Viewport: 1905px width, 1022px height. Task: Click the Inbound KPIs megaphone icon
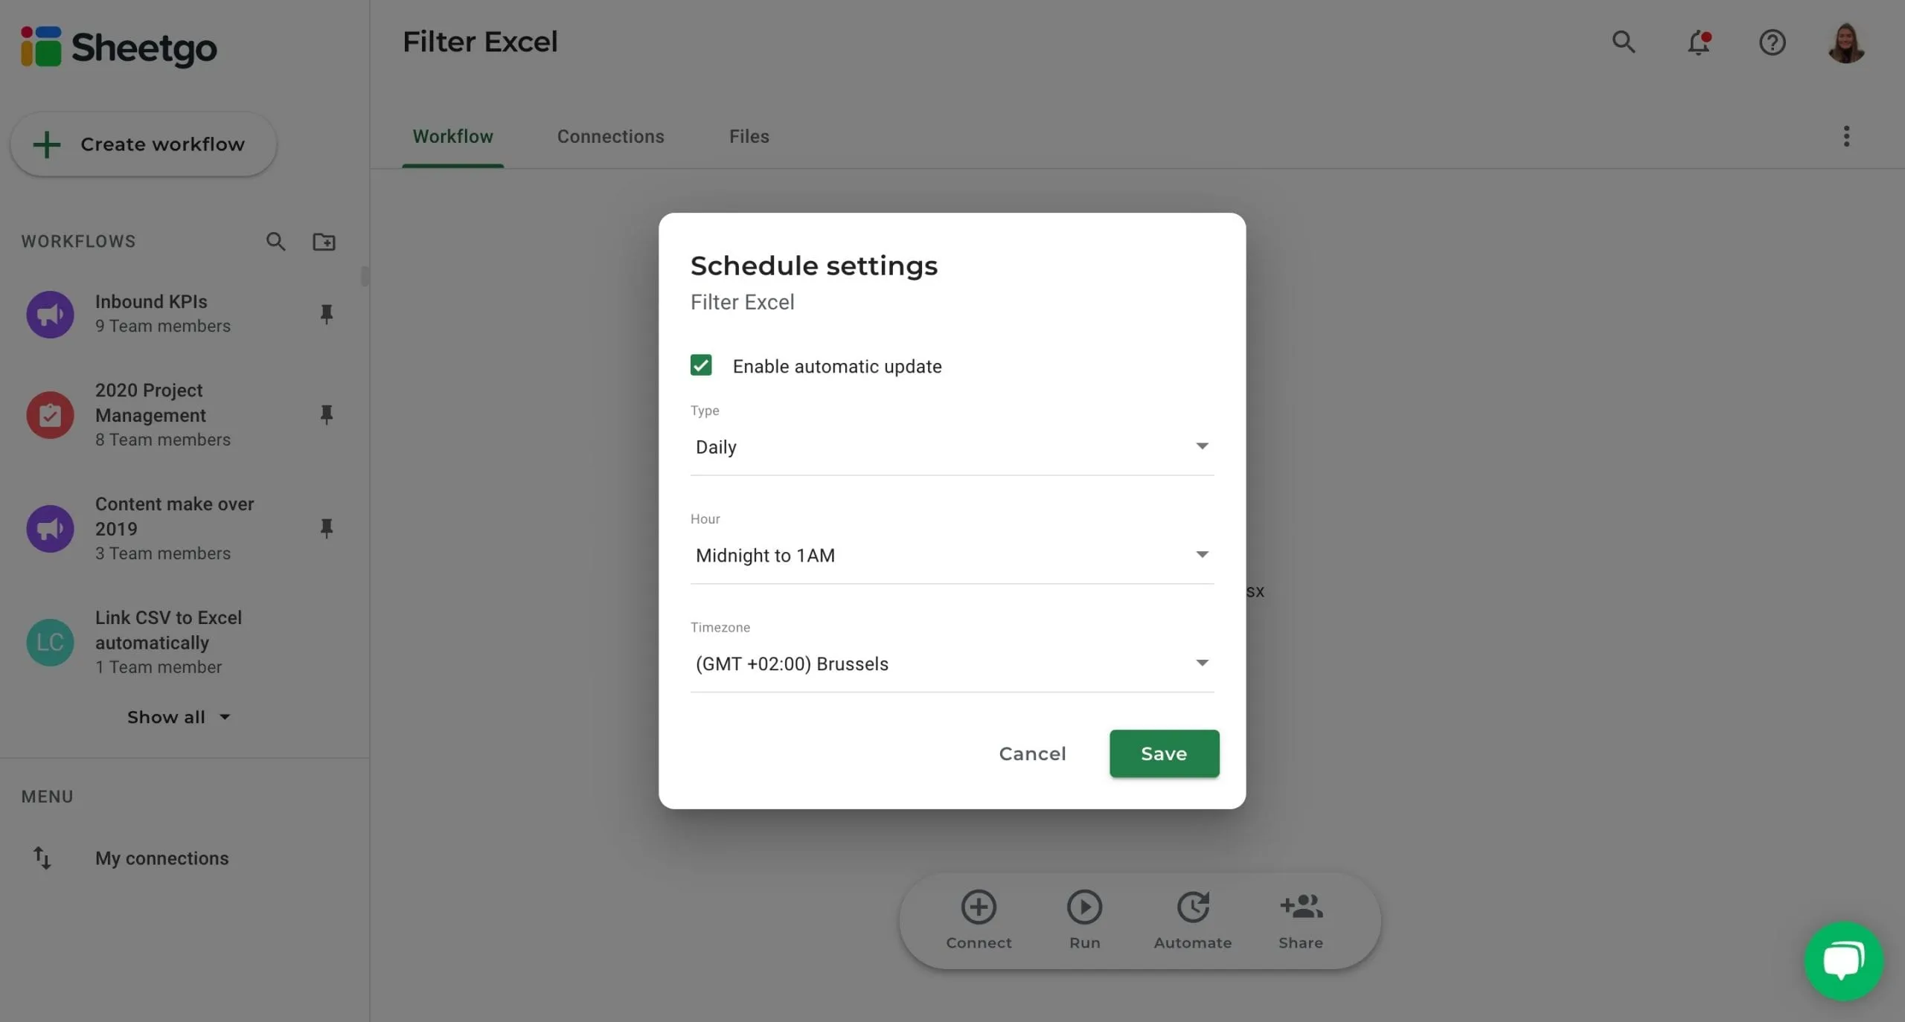(x=50, y=315)
